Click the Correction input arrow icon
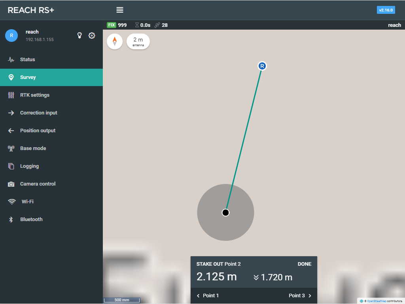The height and width of the screenshot is (304, 405). pyautogui.click(x=11, y=113)
